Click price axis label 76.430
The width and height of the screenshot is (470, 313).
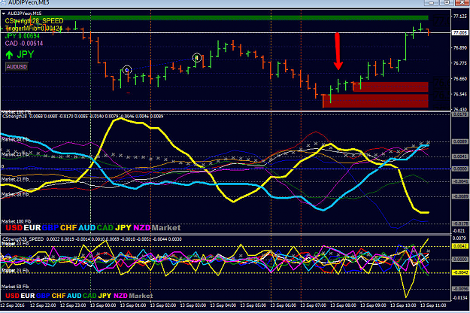(x=460, y=110)
